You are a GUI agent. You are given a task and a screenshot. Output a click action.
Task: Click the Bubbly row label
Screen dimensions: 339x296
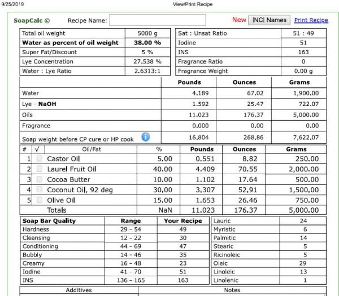pyautogui.click(x=32, y=255)
